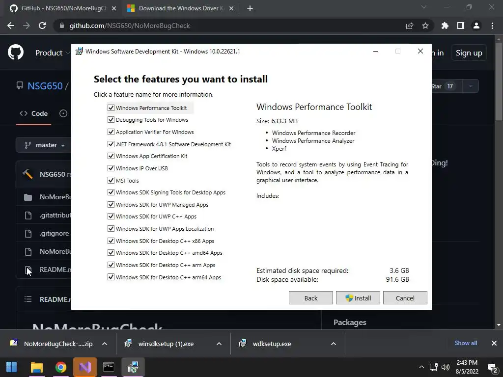Switch to the GitHub NoMoreBugCheck tab
Viewport: 503px width, 377px height.
pos(63,8)
